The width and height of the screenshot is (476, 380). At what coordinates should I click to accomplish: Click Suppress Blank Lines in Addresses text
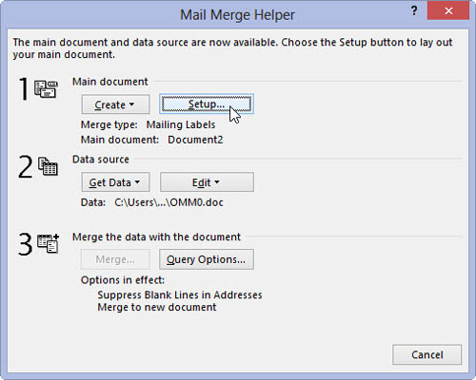[x=180, y=294]
